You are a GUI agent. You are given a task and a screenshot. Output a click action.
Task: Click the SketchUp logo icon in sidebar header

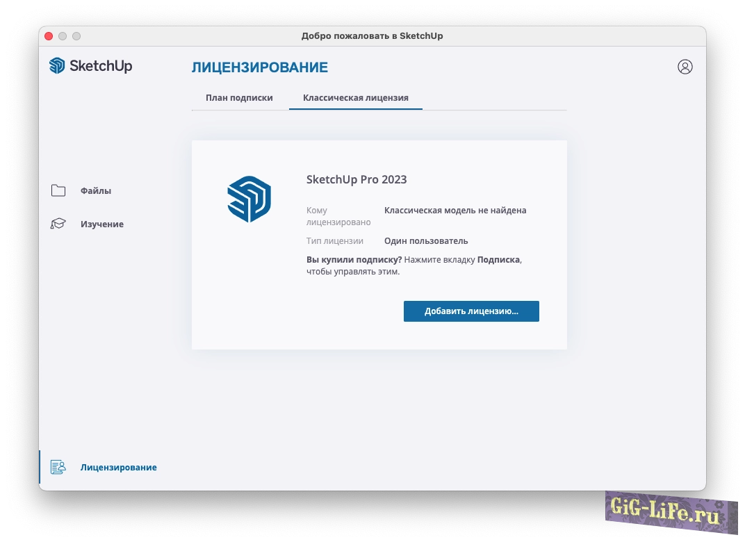click(57, 66)
